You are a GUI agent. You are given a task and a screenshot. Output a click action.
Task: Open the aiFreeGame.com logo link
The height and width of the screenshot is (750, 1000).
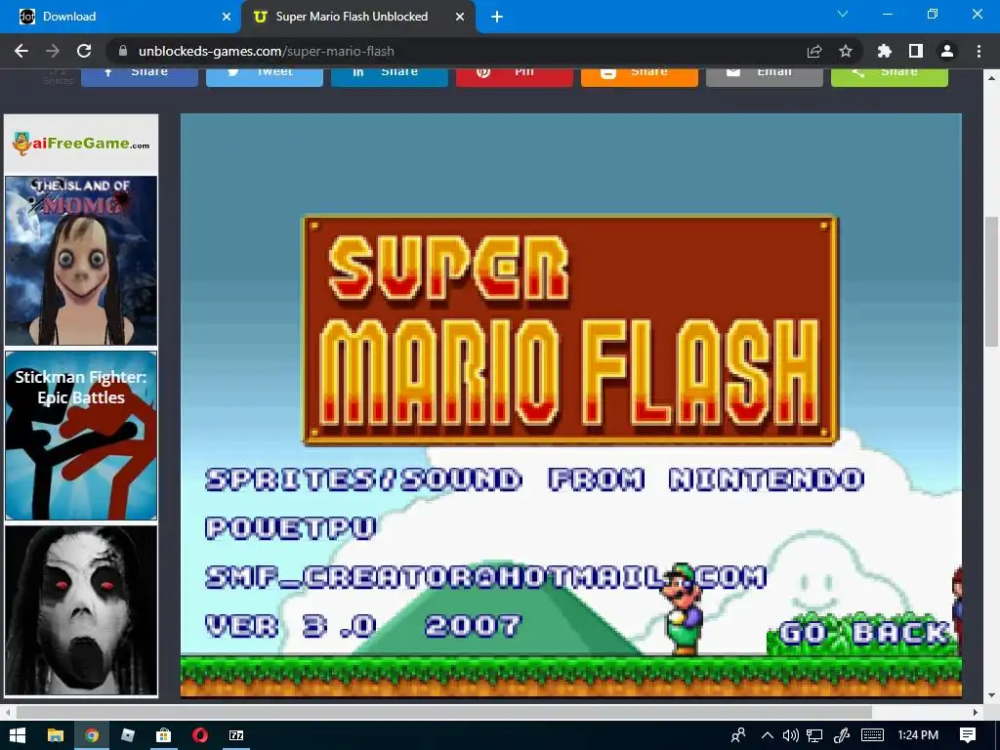[81, 144]
